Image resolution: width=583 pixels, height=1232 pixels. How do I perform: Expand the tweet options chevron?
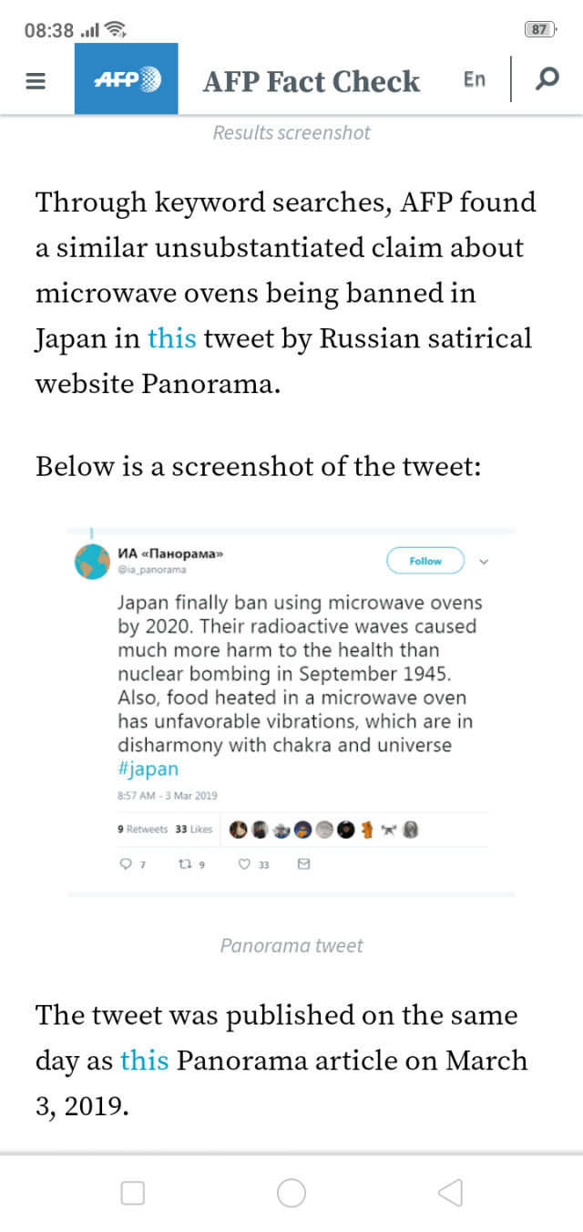coord(484,561)
